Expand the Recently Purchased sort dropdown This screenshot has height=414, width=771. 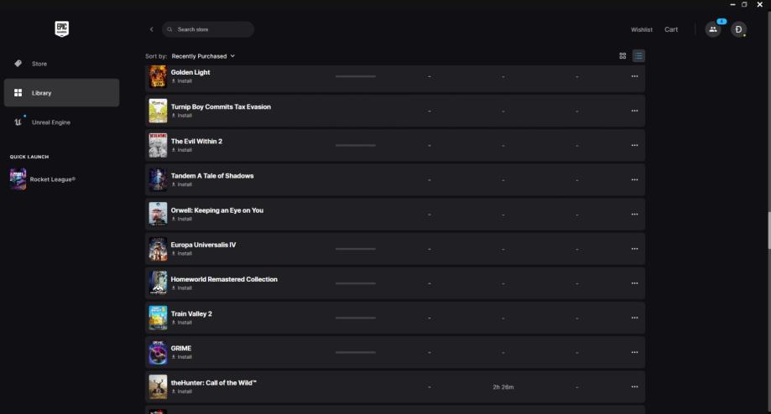[x=203, y=56]
